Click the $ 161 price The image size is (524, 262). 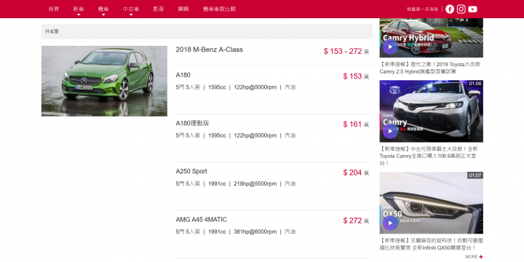coord(356,124)
